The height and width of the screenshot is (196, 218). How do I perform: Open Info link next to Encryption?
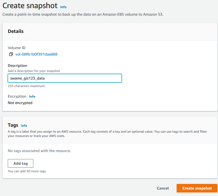[x=32, y=97]
